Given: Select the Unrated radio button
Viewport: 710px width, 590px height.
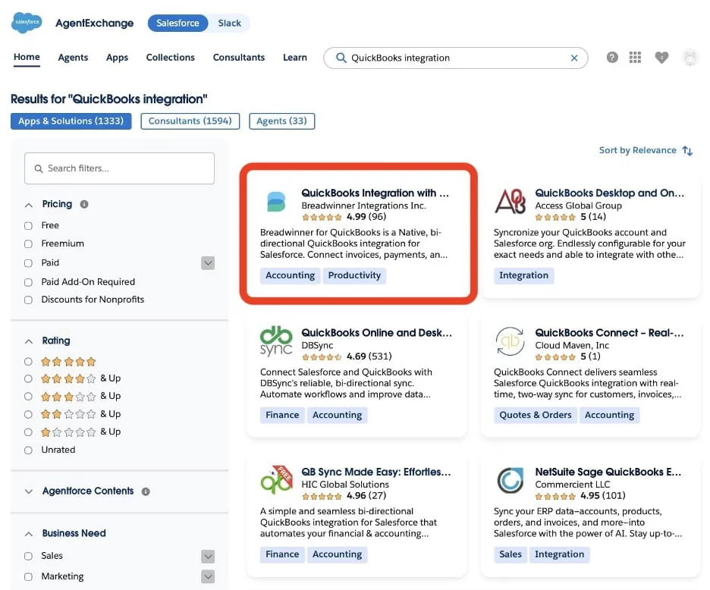Looking at the screenshot, I should 28,450.
